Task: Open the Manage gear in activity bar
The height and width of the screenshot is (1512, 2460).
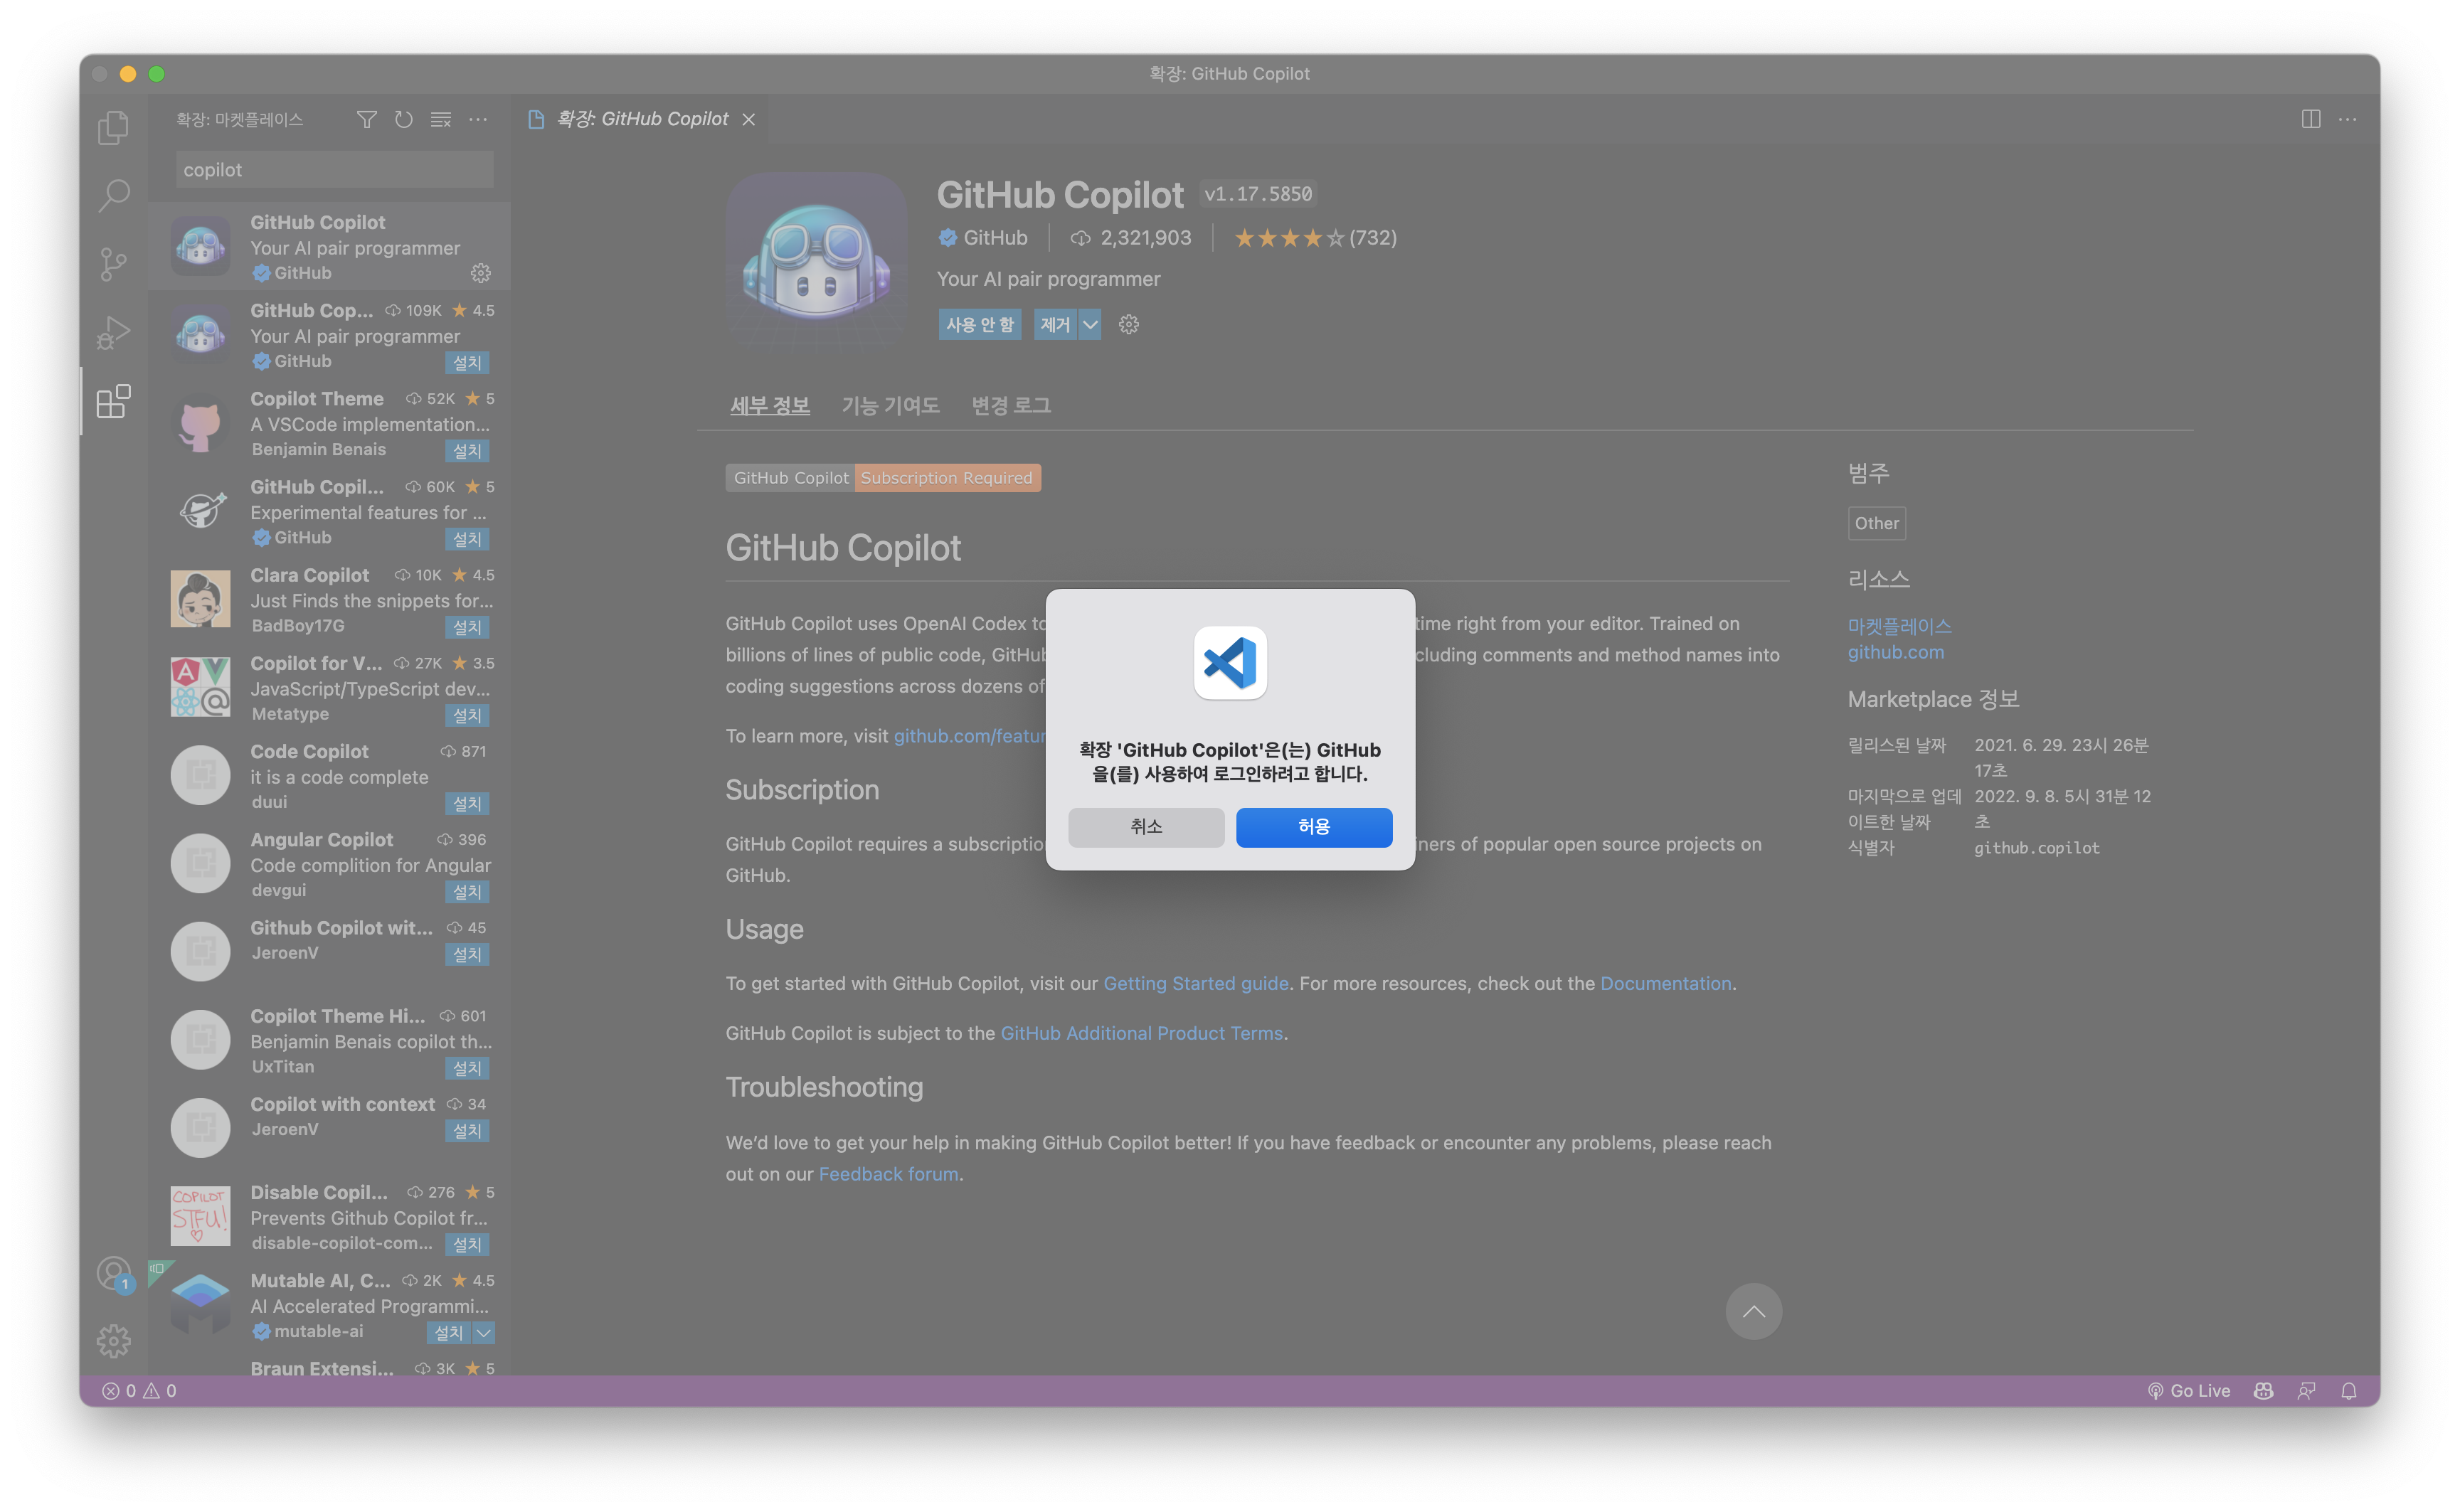Action: [x=114, y=1341]
